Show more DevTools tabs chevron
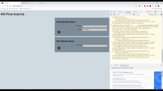Image resolution: width=163 pixels, height=91 pixels. pos(140,12)
